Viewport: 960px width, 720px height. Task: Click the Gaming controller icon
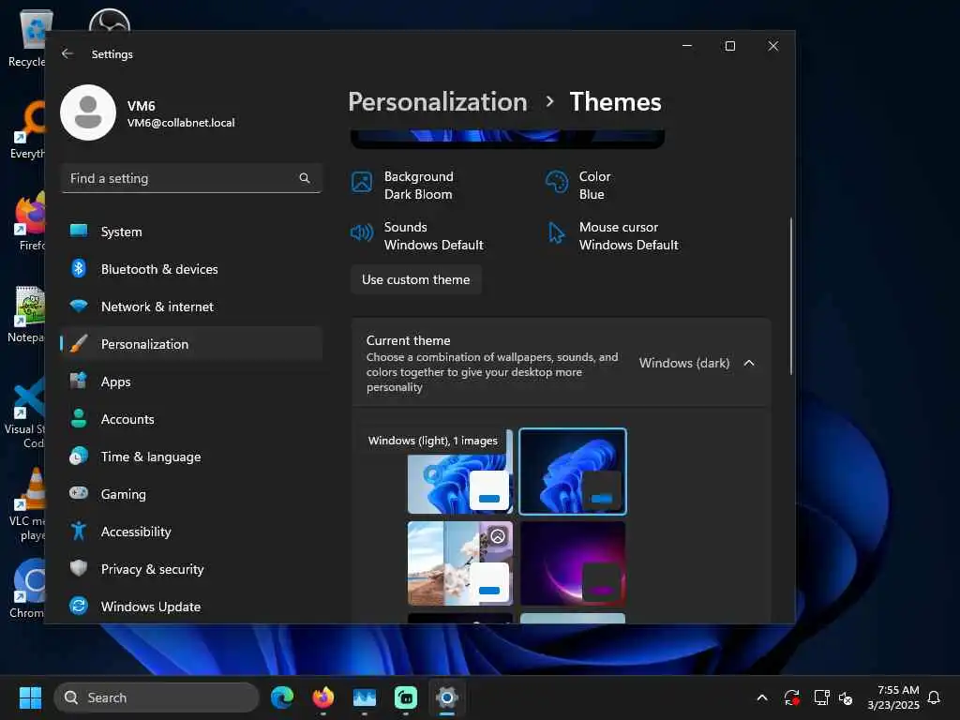point(79,493)
